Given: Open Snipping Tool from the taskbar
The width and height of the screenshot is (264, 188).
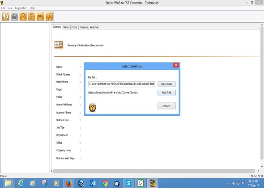Looking at the screenshot, I should pyautogui.click(x=45, y=183).
